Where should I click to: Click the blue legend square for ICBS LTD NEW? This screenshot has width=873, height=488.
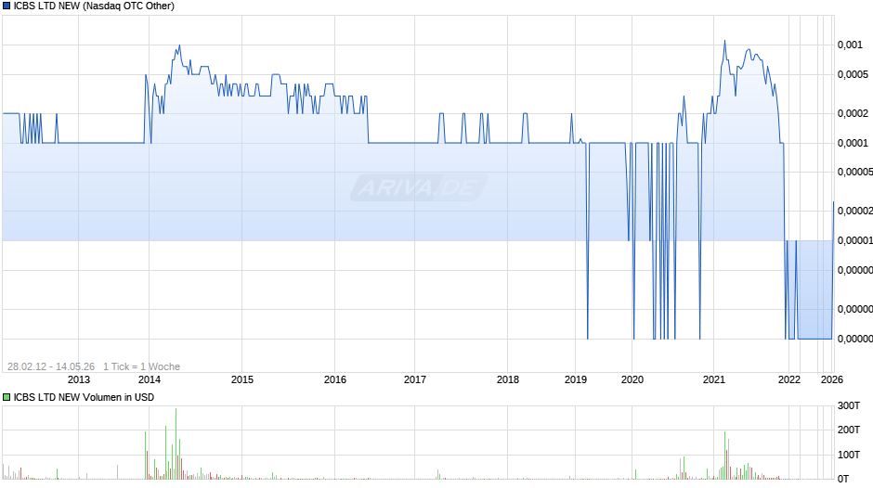coord(7,6)
